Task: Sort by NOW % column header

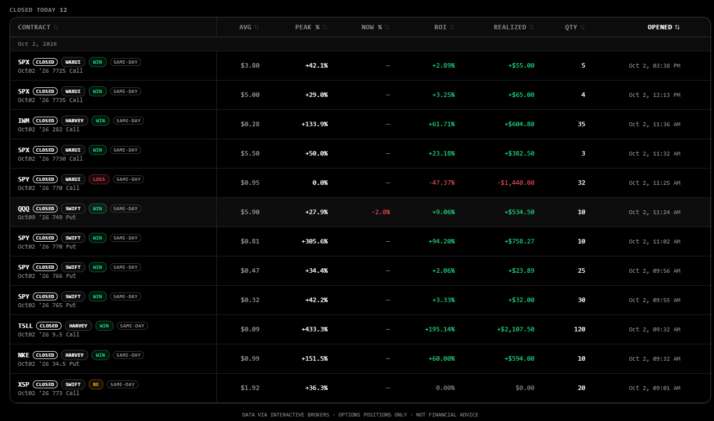Action: [376, 27]
